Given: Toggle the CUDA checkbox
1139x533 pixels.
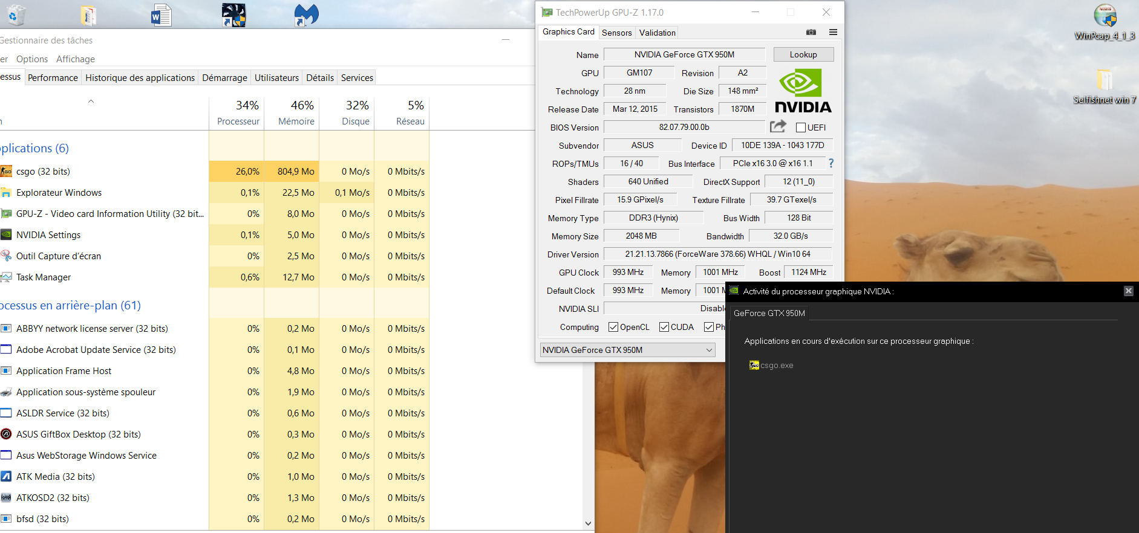Looking at the screenshot, I should 664,327.
